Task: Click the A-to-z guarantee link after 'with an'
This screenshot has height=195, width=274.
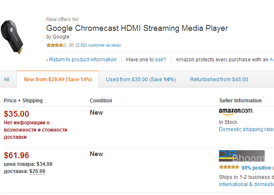Action: tap(271, 60)
